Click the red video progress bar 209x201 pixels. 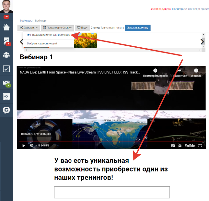(111, 142)
